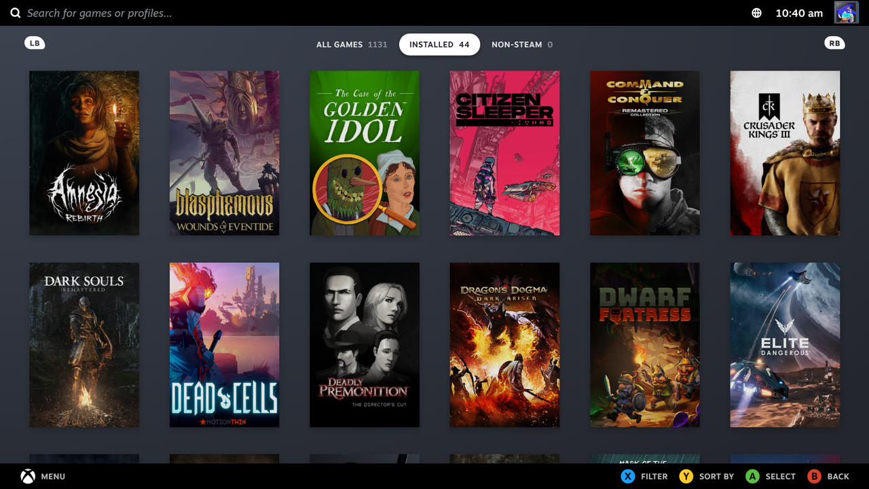Switch to the All Games tab
Viewport: 869px width, 489px height.
coord(352,44)
